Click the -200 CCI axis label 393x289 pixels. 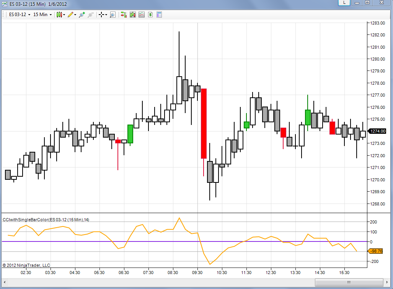(x=374, y=261)
